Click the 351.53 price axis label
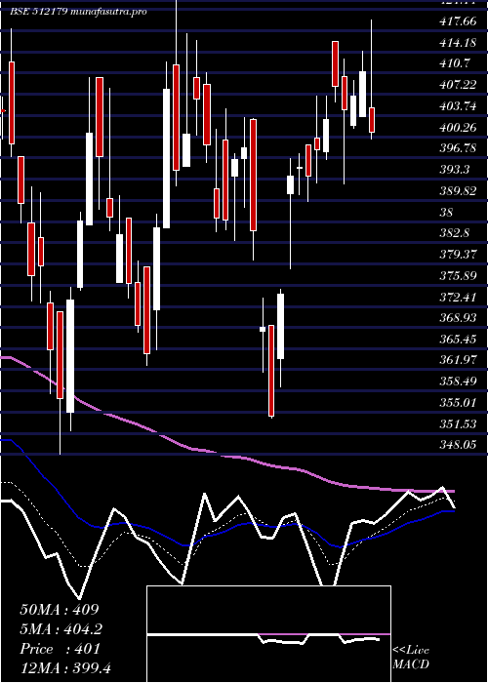Screen dimensions: 488x683 [x=458, y=423]
